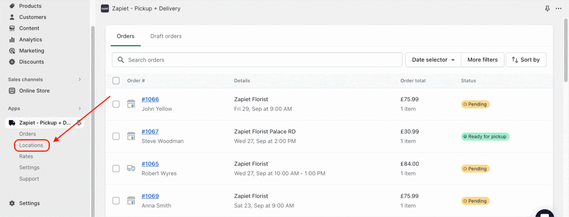Viewport: 569px width, 217px height.
Task: Click the pin icon in the app header
Action: [547, 9]
